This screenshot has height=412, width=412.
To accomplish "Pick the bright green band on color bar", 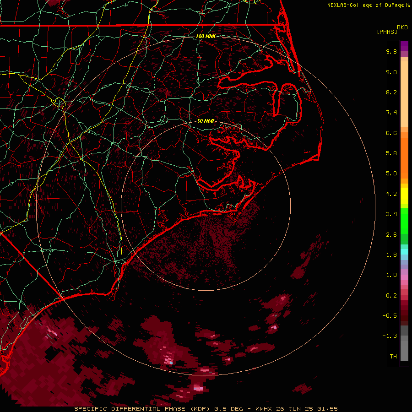I will point(404,221).
